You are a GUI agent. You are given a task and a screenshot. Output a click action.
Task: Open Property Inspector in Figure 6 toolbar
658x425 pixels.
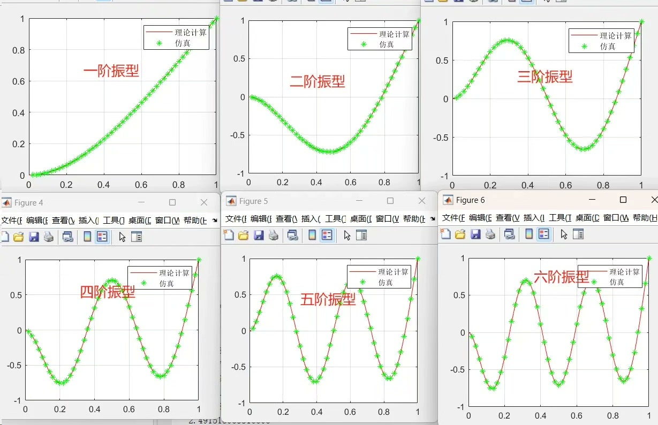pos(578,233)
